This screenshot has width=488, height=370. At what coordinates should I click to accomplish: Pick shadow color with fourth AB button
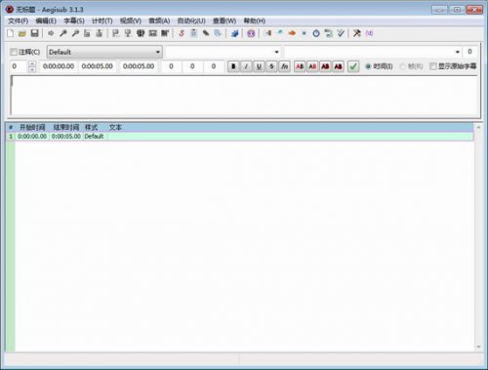[339, 66]
